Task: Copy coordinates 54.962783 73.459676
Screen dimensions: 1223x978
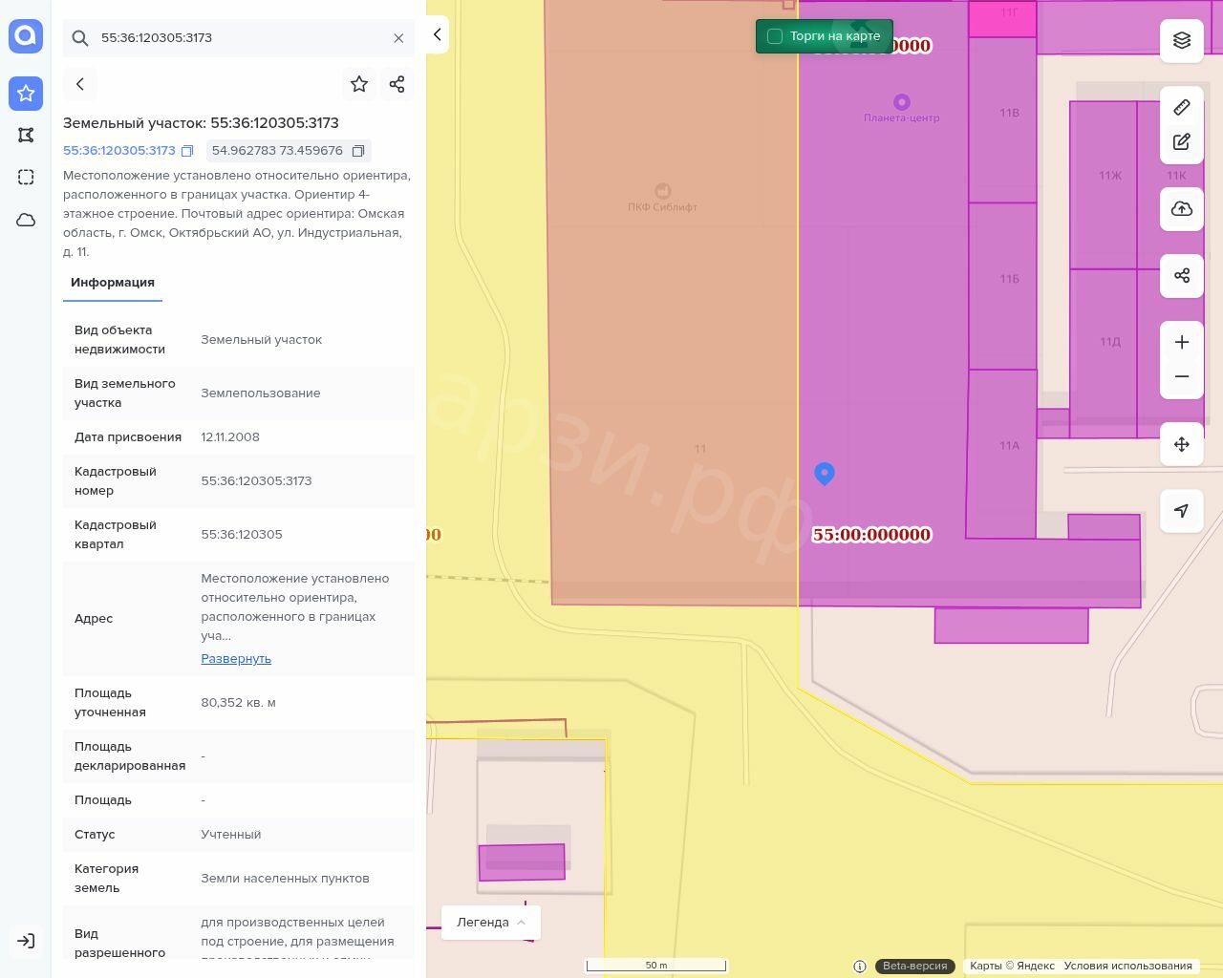Action: [x=358, y=151]
